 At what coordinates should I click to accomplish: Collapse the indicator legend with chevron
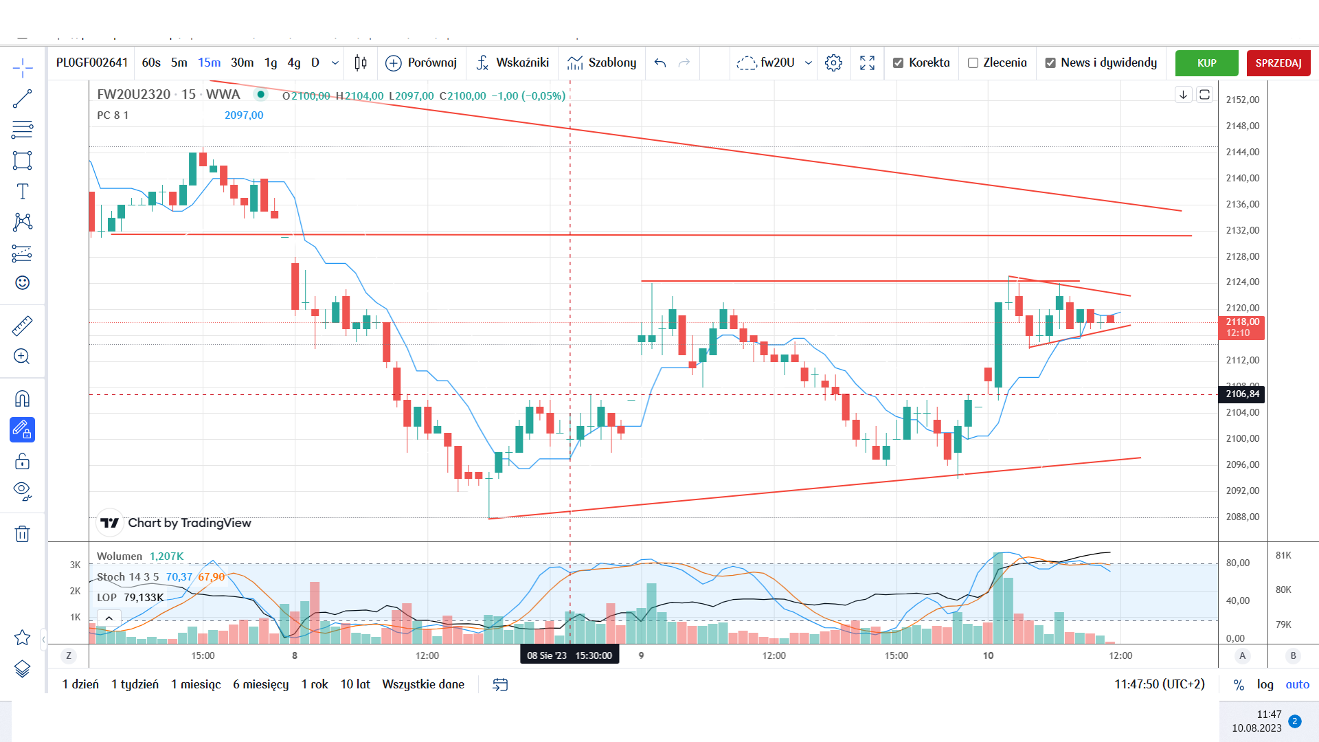tap(109, 618)
